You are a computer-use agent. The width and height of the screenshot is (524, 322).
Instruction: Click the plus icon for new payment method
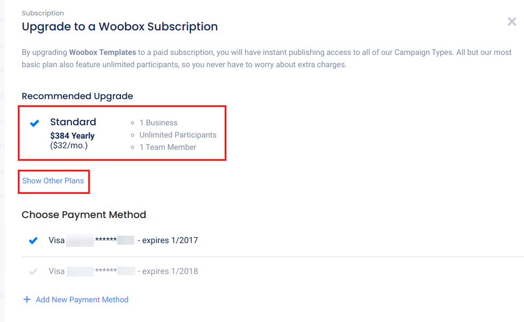coord(27,300)
